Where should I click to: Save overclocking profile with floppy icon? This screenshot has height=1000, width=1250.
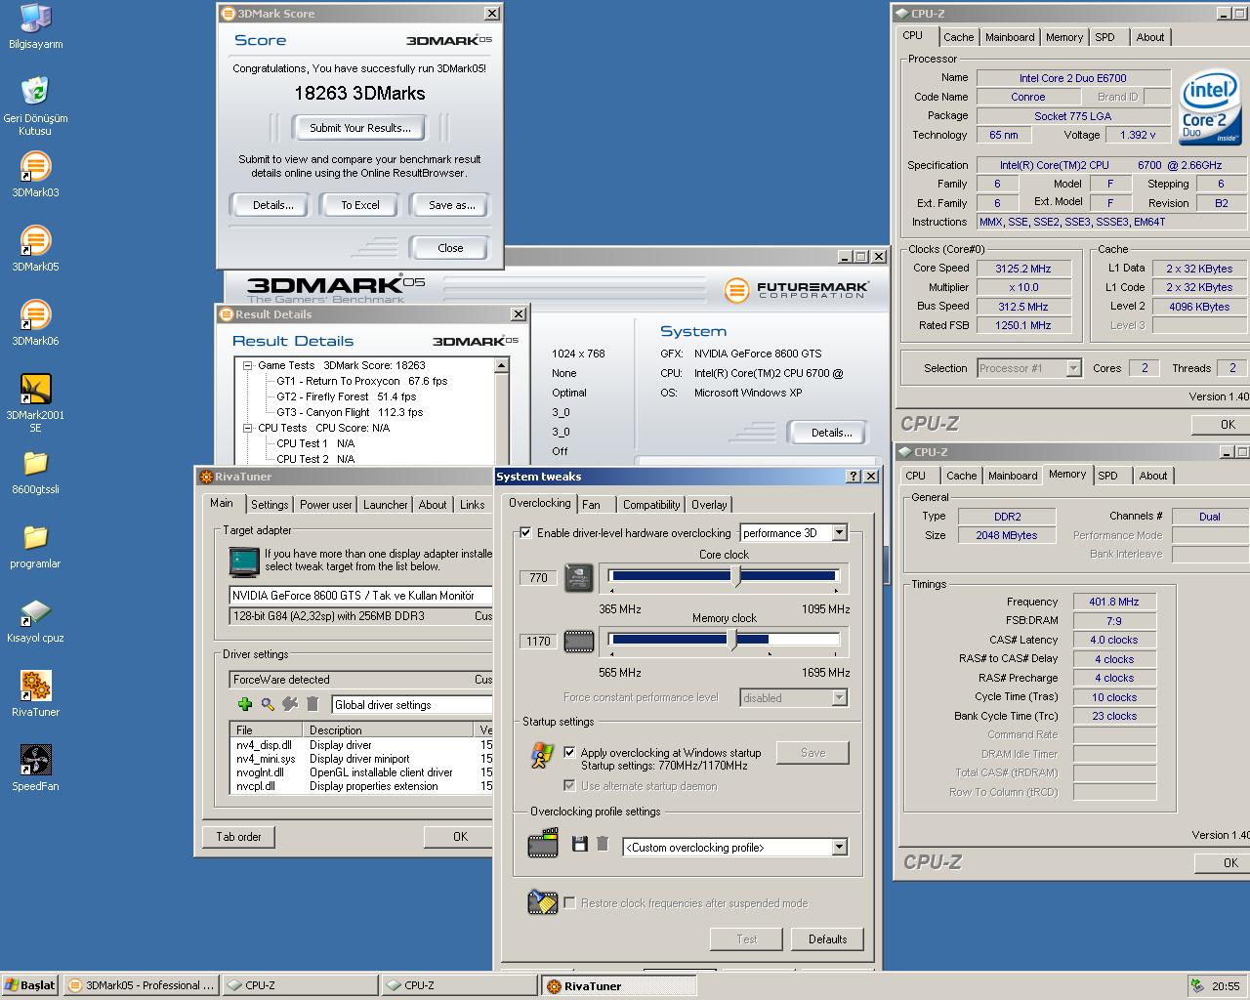tap(579, 844)
